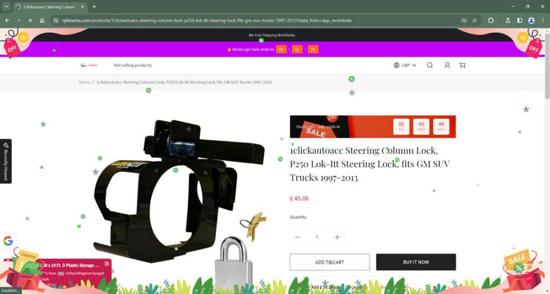The image size is (550, 294).
Task: Go back to the previous page
Action: coord(8,20)
